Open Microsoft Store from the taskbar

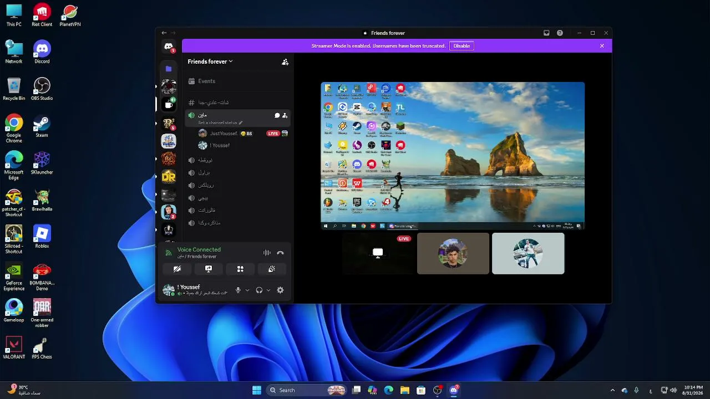pos(421,390)
